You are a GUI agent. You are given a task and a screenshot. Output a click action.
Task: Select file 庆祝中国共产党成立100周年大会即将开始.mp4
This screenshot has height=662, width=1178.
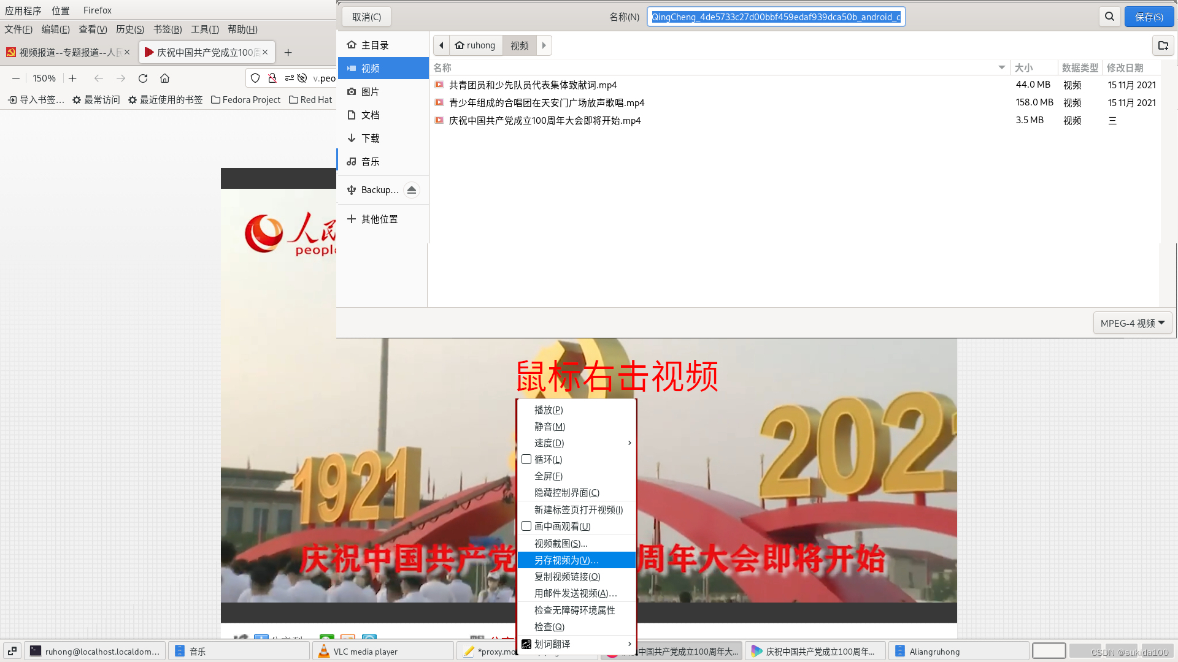pos(795,121)
